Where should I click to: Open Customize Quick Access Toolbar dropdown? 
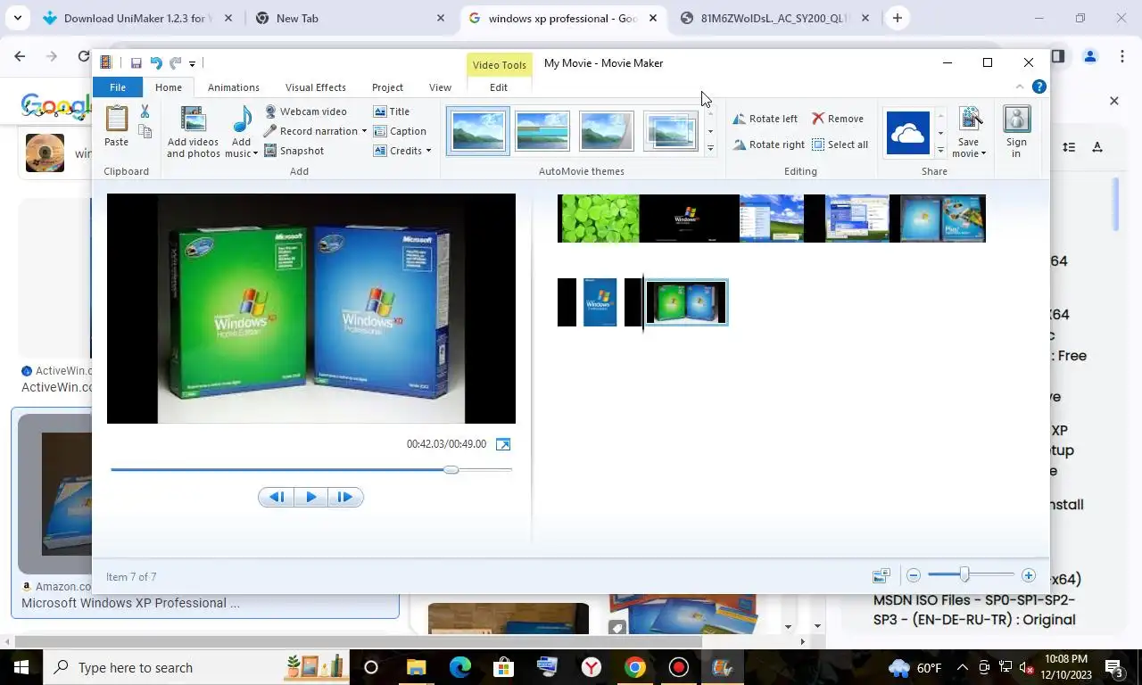tap(192, 63)
